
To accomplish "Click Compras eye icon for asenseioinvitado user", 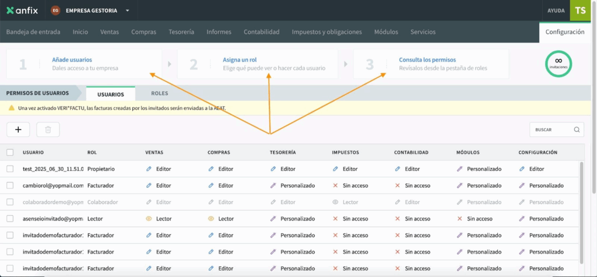I will 211,219.
